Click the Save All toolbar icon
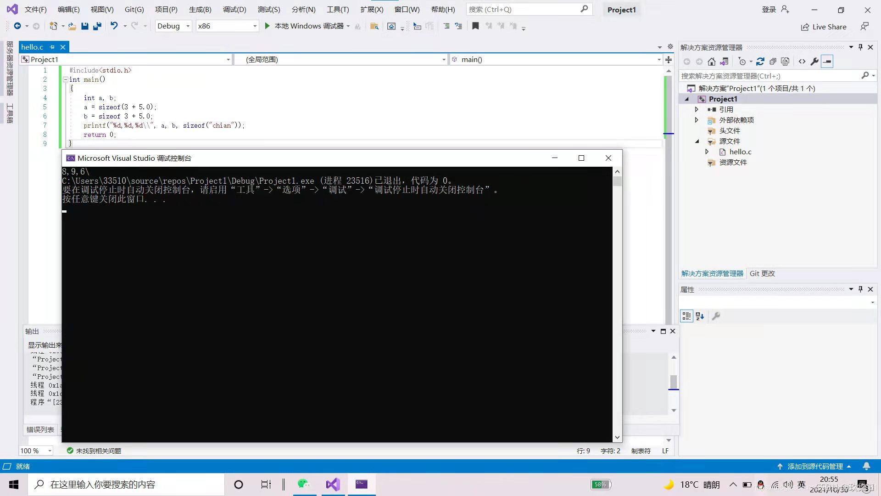The width and height of the screenshot is (881, 496). coord(97,26)
